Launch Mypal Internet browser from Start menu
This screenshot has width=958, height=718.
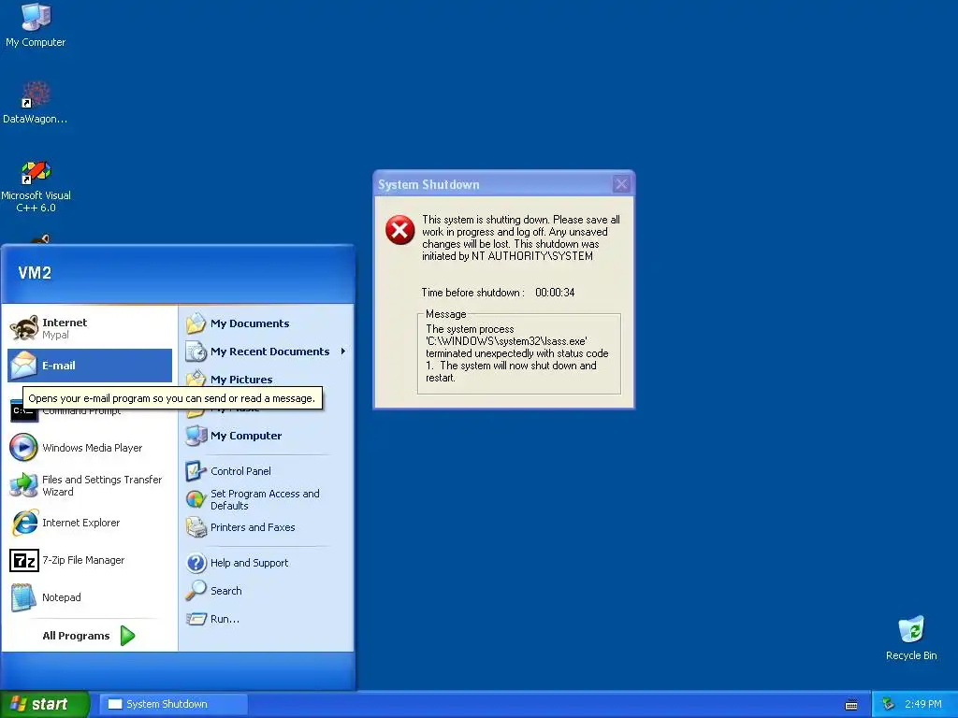tap(90, 328)
